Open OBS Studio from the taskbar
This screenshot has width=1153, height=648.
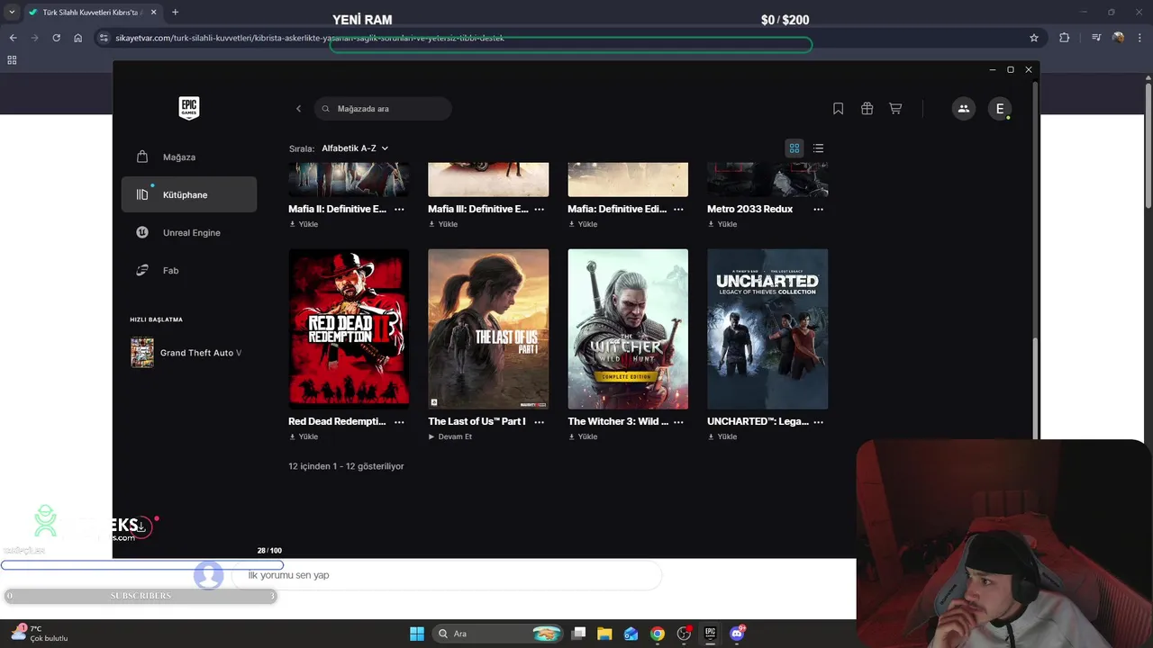(684, 634)
